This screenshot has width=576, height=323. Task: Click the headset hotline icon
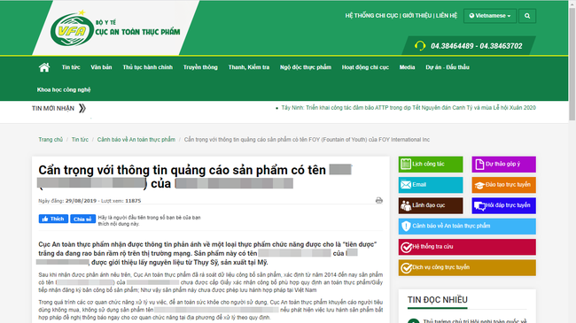[x=420, y=46]
